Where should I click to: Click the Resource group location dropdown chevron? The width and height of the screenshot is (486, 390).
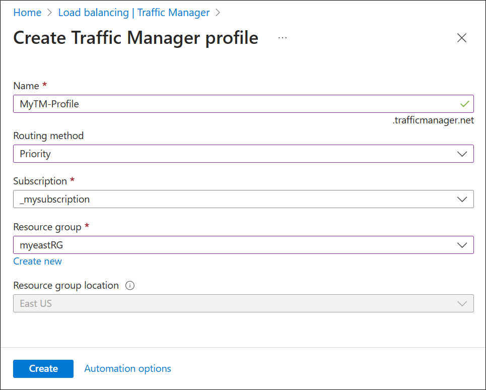pos(462,303)
